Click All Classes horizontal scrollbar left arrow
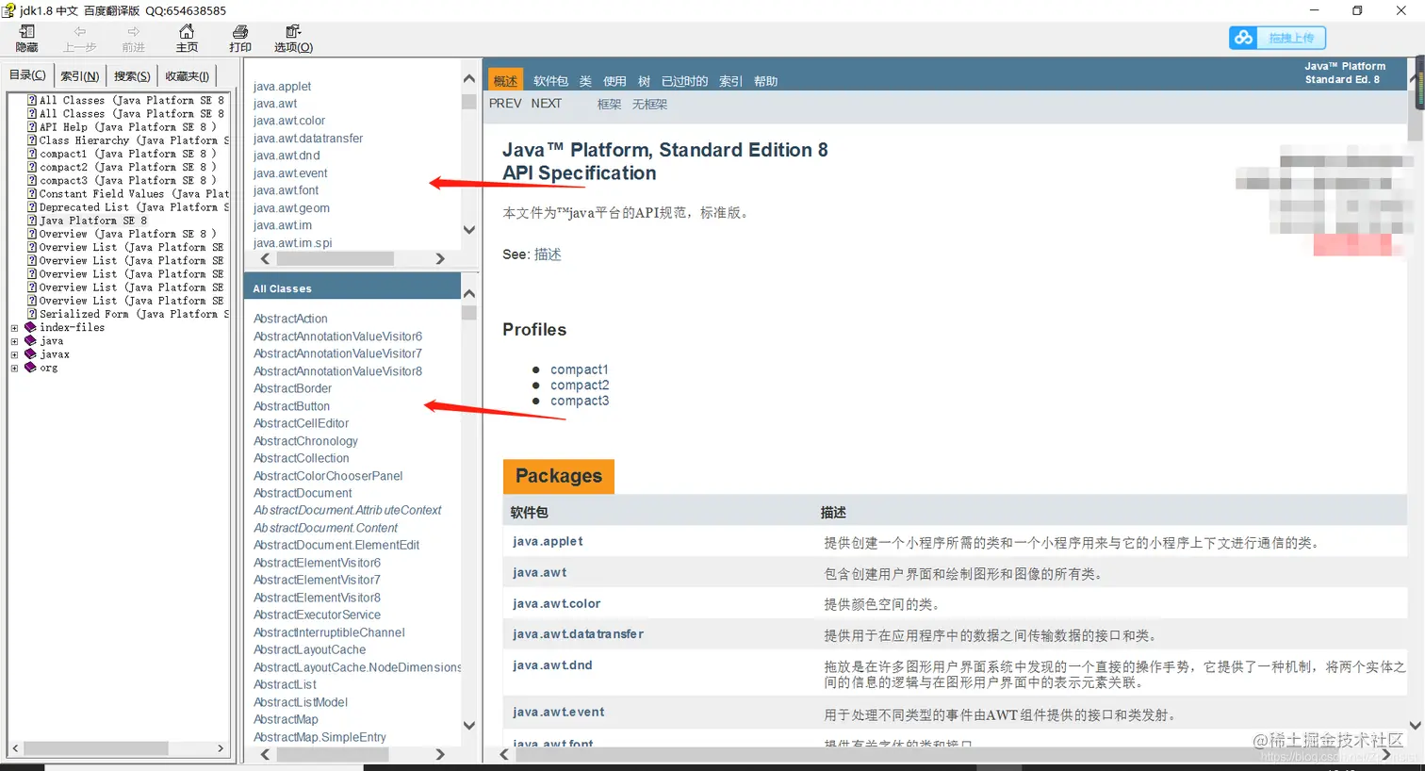Viewport: 1425px width, 771px height. coord(265,754)
